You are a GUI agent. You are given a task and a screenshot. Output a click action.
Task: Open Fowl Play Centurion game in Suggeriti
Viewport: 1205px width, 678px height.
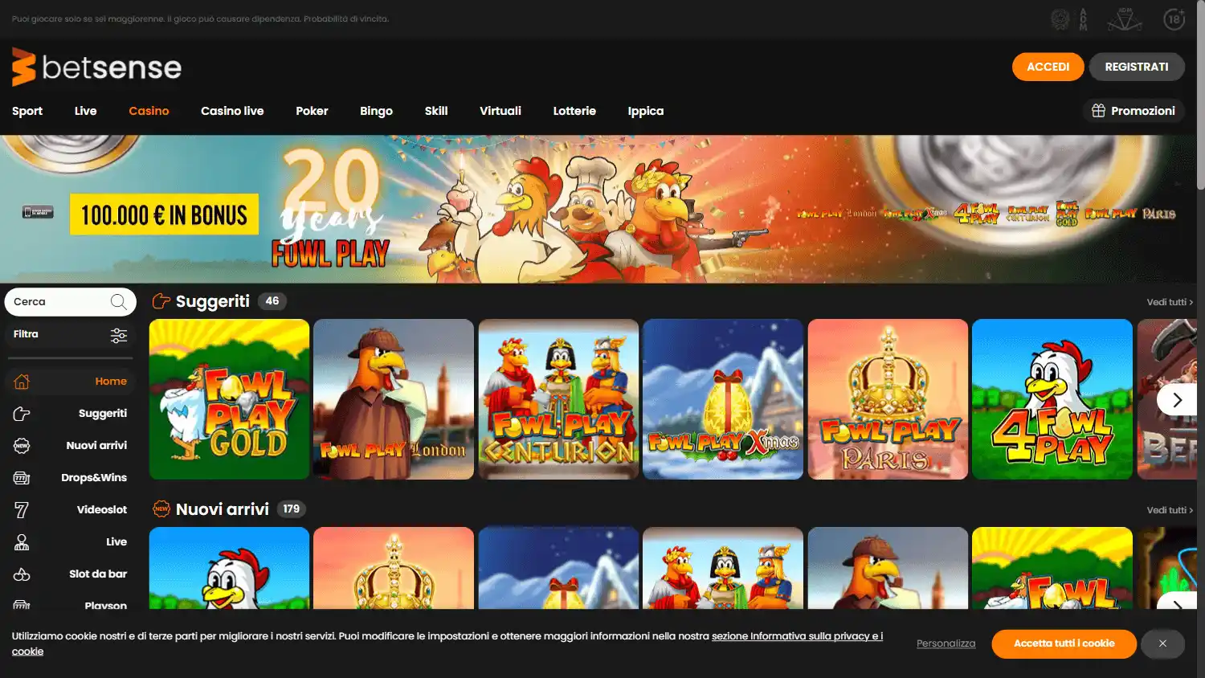[x=558, y=399]
